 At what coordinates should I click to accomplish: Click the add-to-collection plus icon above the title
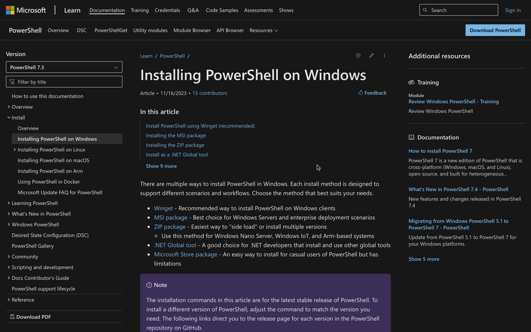click(x=358, y=55)
